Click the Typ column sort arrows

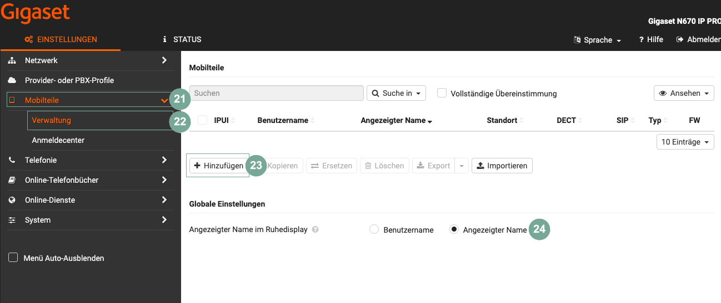coord(666,120)
